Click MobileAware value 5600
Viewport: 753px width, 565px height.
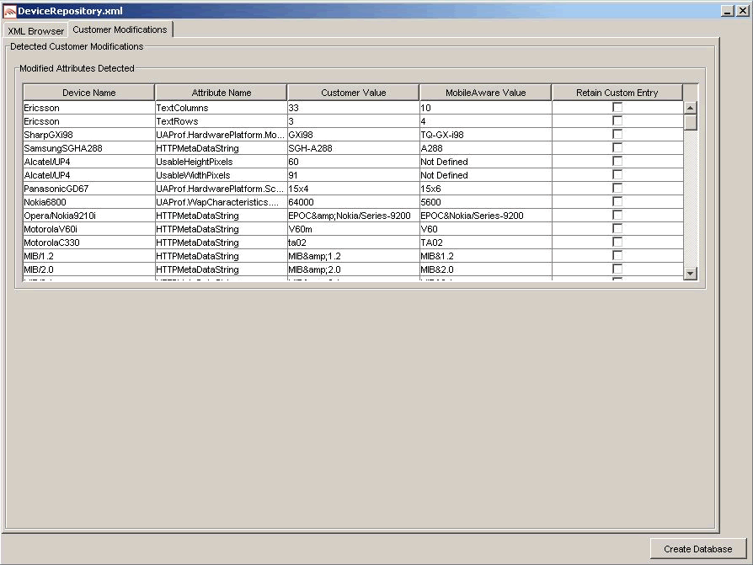pyautogui.click(x=485, y=201)
